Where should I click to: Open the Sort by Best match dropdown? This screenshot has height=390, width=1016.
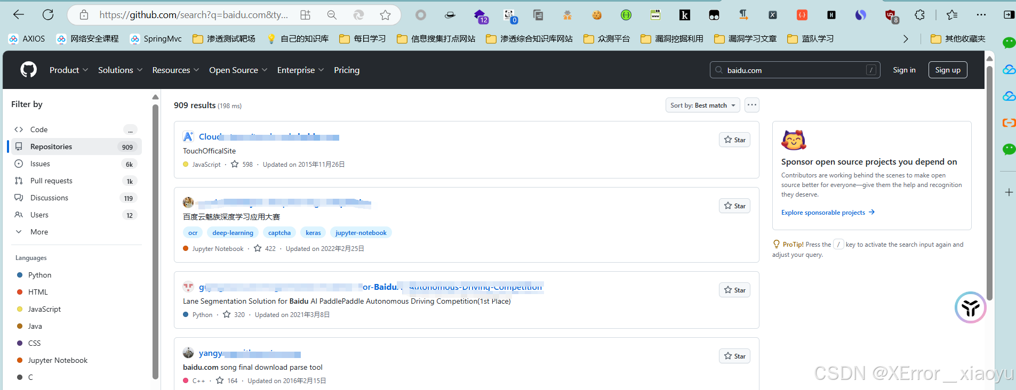coord(702,105)
